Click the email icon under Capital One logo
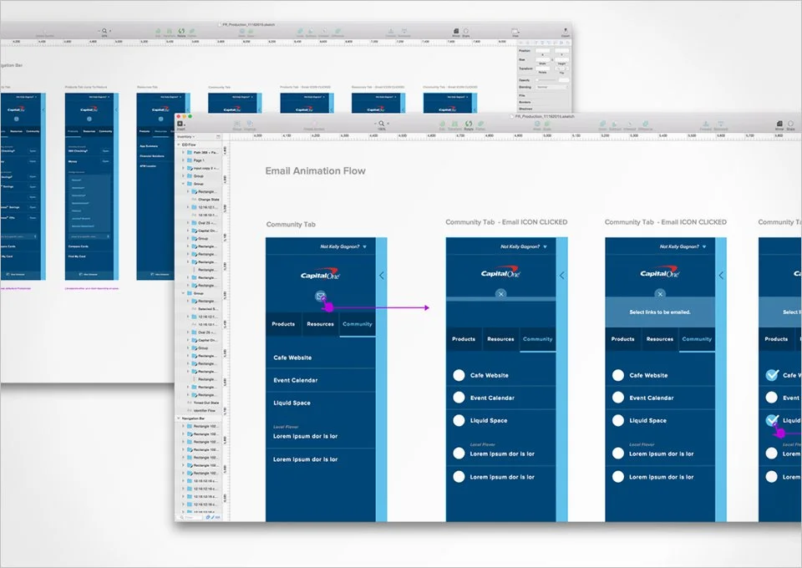This screenshot has width=802, height=568. click(320, 296)
